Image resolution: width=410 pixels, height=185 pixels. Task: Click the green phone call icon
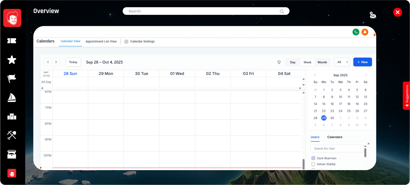(x=356, y=32)
